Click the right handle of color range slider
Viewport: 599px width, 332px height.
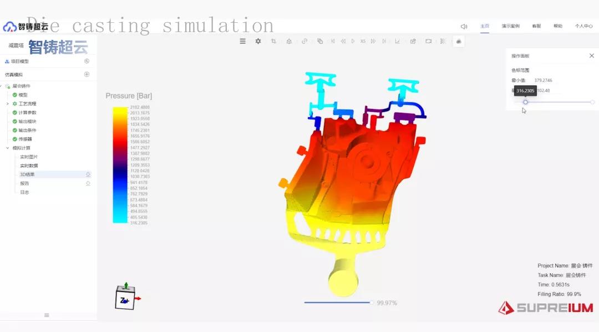(x=592, y=102)
